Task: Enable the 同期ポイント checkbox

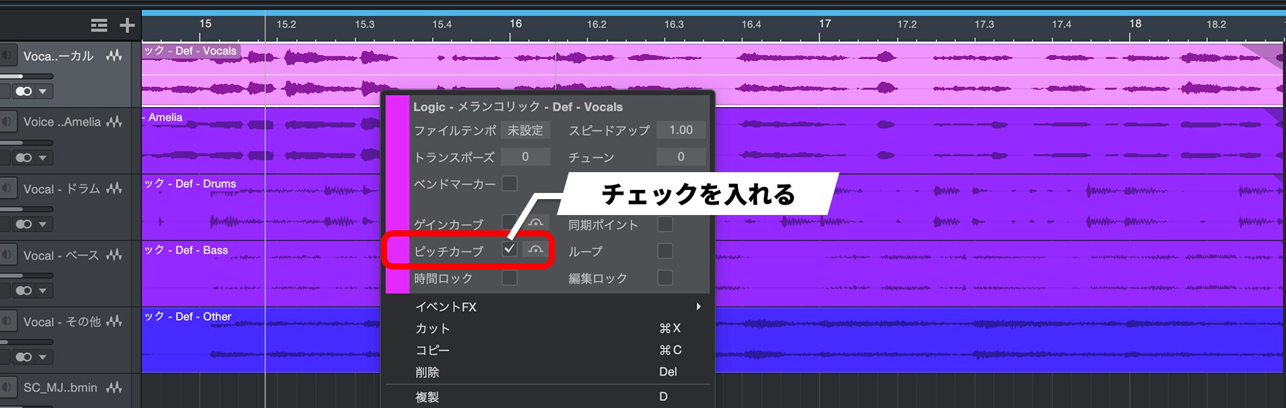Action: (665, 224)
